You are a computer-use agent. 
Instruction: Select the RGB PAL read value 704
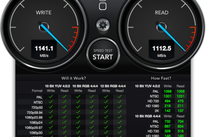tap(181, 122)
